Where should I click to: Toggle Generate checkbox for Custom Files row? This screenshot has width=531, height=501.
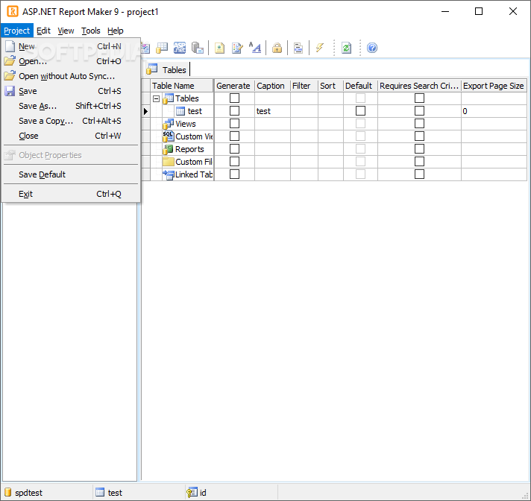(234, 162)
